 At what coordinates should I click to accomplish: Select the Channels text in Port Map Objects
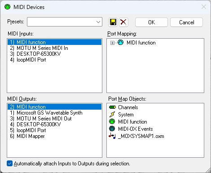128,107
